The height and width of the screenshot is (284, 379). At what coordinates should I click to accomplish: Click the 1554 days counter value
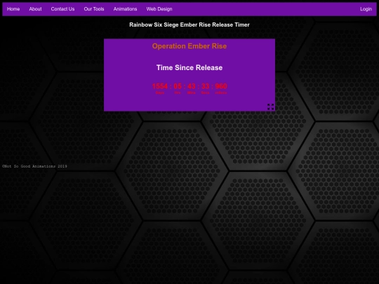pyautogui.click(x=160, y=86)
